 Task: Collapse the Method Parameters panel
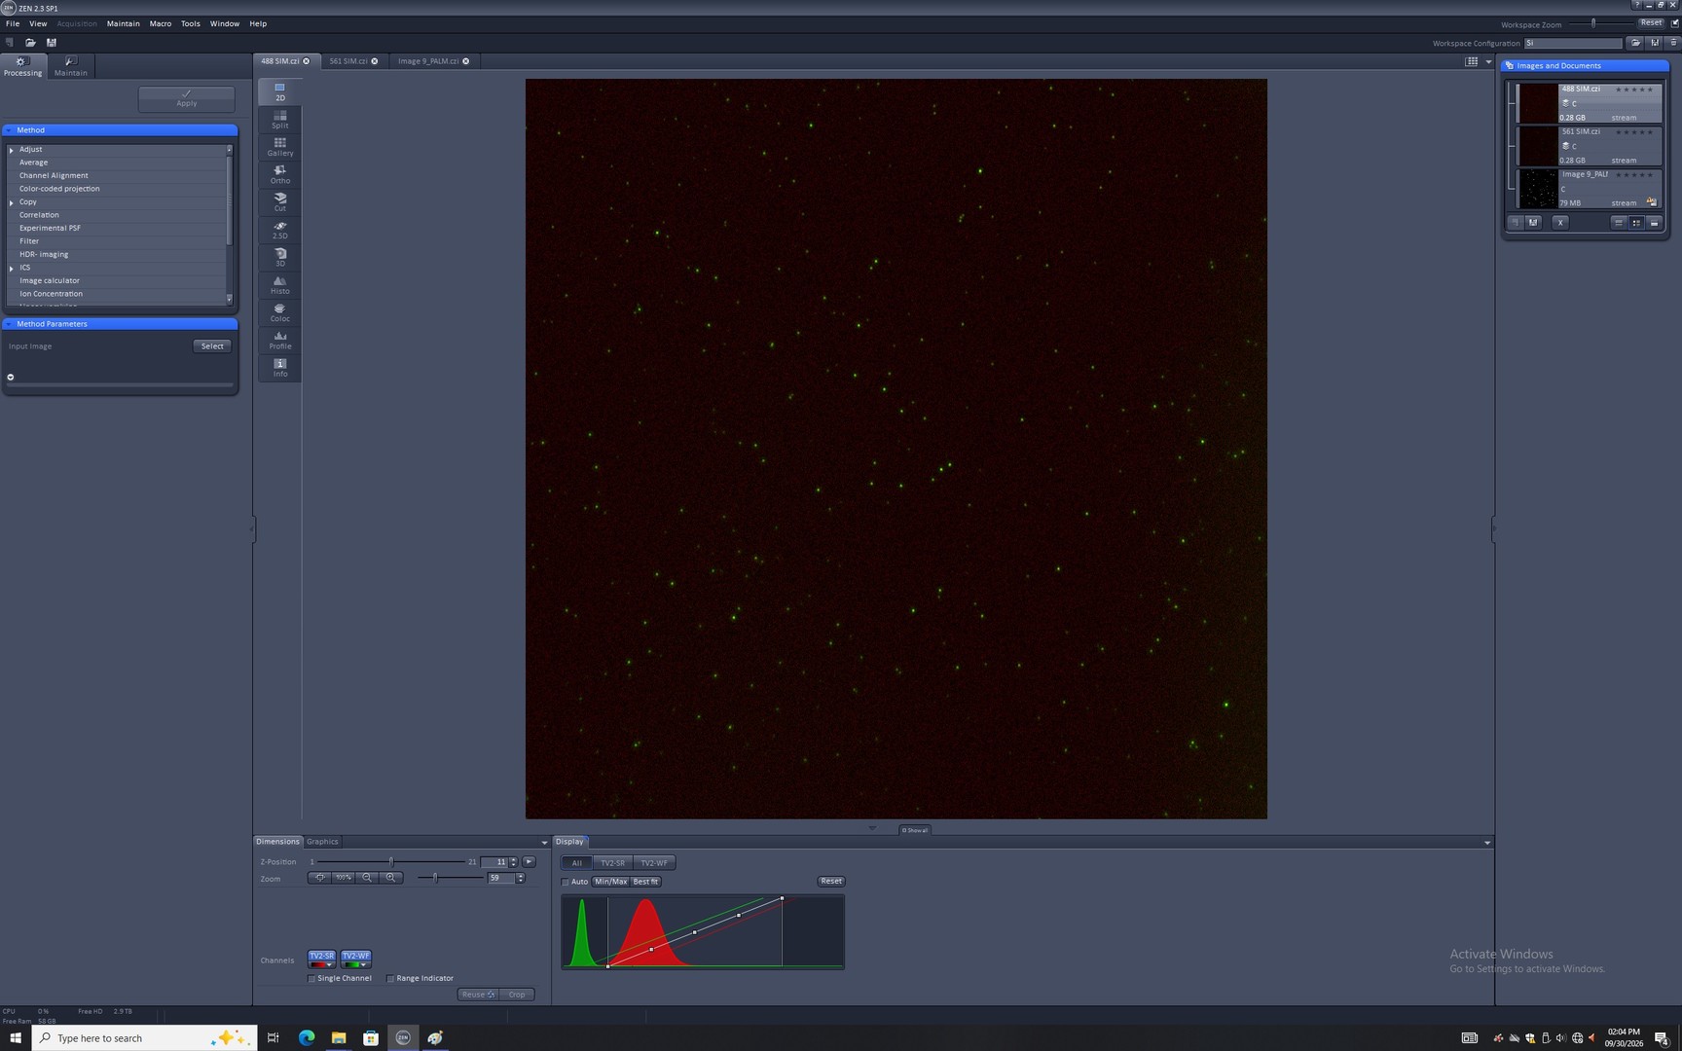click(121, 324)
